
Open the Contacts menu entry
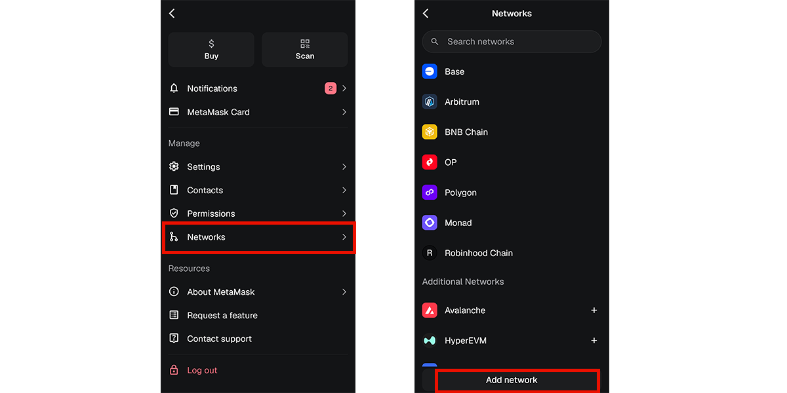click(x=258, y=190)
